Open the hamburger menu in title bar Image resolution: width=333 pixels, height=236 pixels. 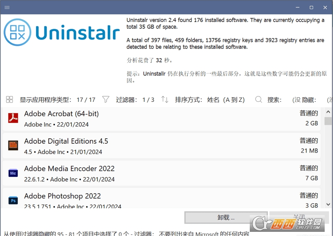click(x=7, y=7)
